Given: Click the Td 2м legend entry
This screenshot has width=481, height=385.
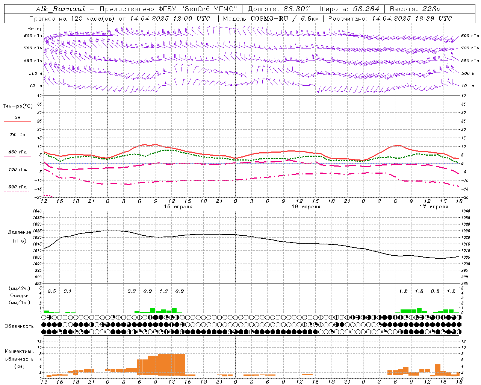Looking at the screenshot, I should 17,135.
